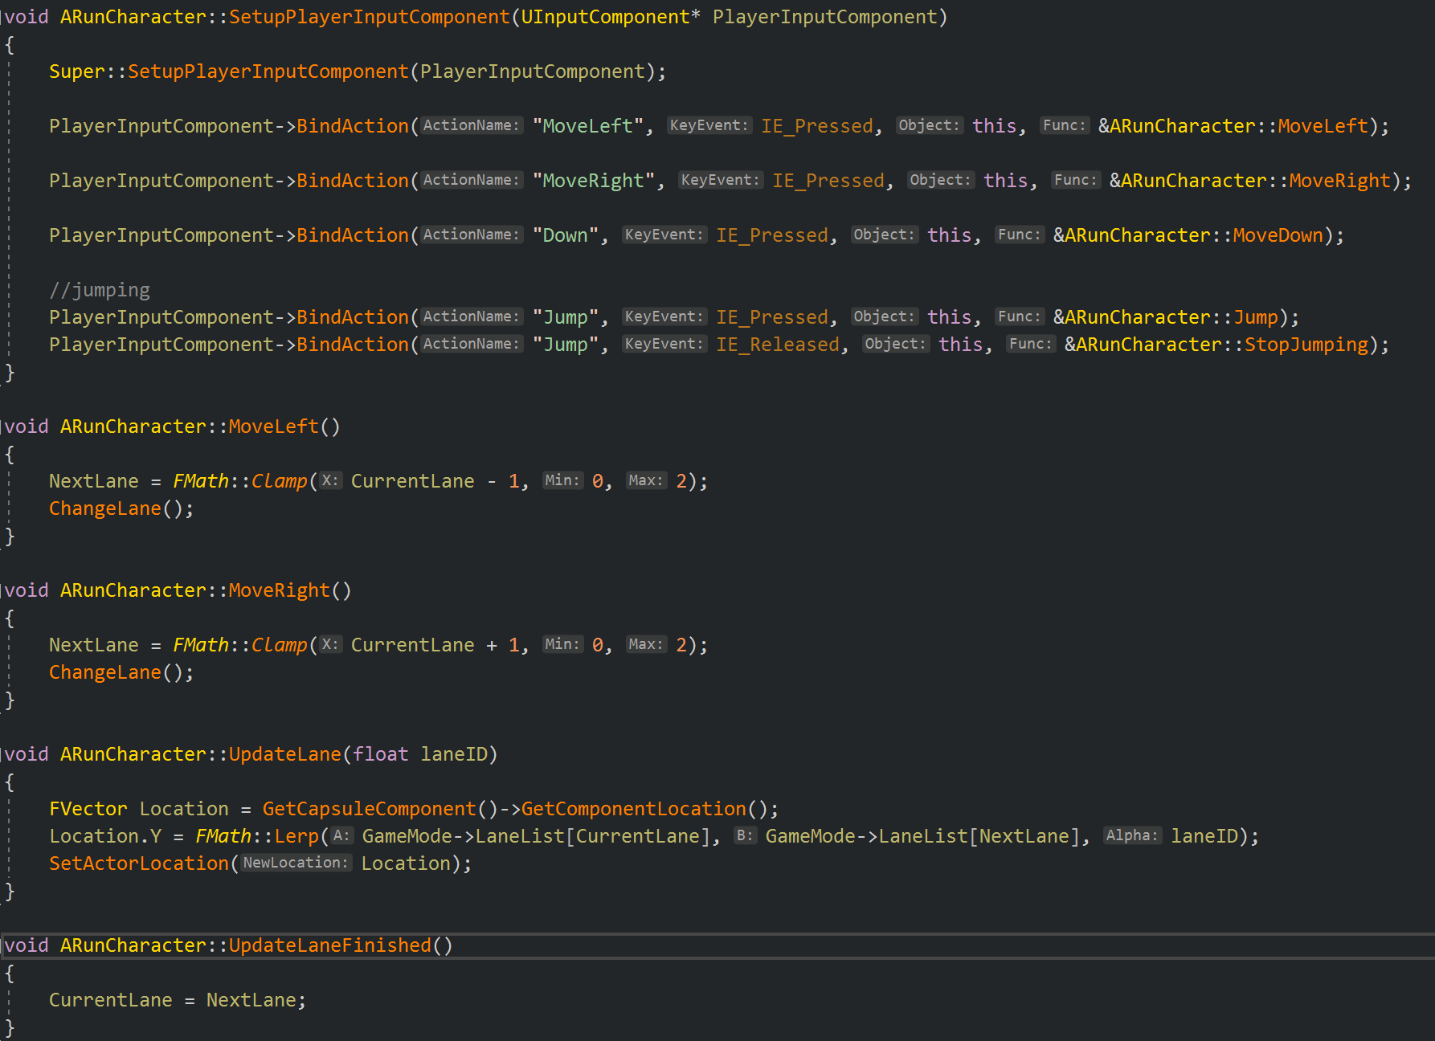Screen dimensions: 1435x1041
Task: Click the FVector type name
Action: pos(88,809)
